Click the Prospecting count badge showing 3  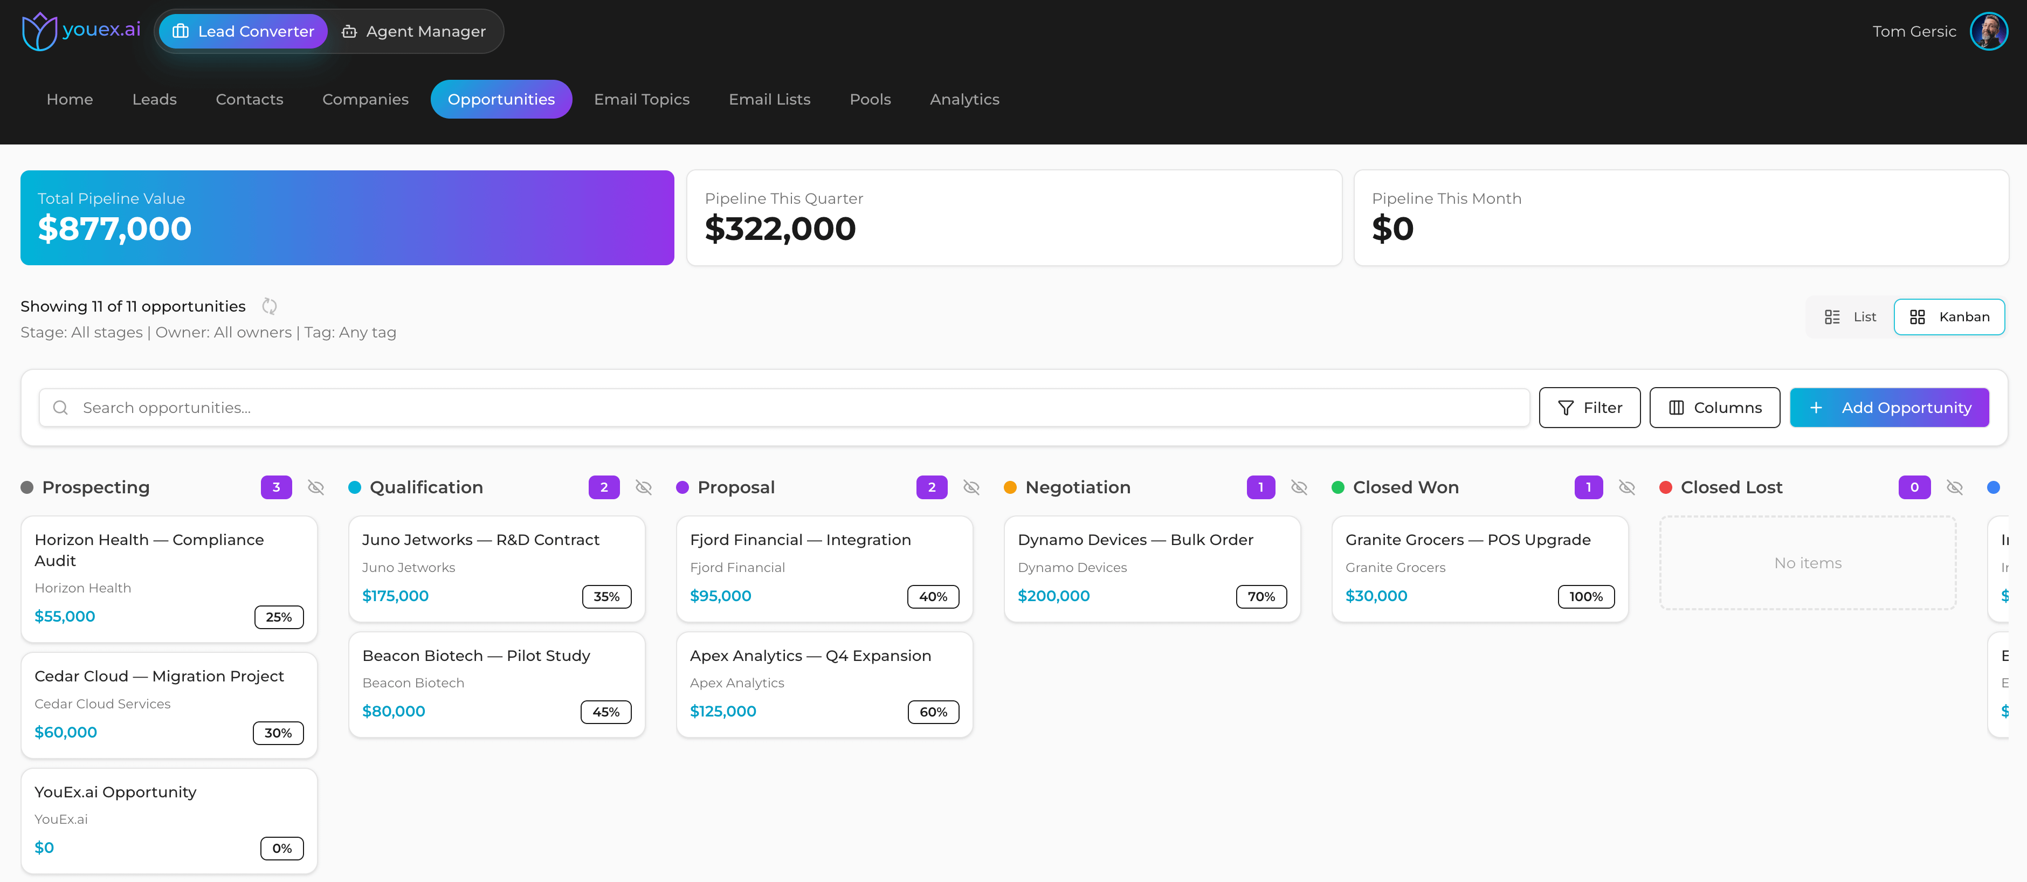pos(276,487)
